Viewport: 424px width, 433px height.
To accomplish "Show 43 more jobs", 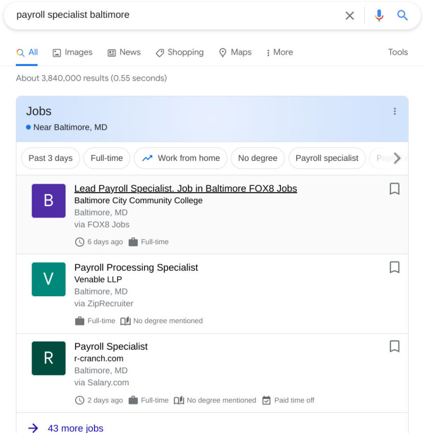I will (x=76, y=428).
